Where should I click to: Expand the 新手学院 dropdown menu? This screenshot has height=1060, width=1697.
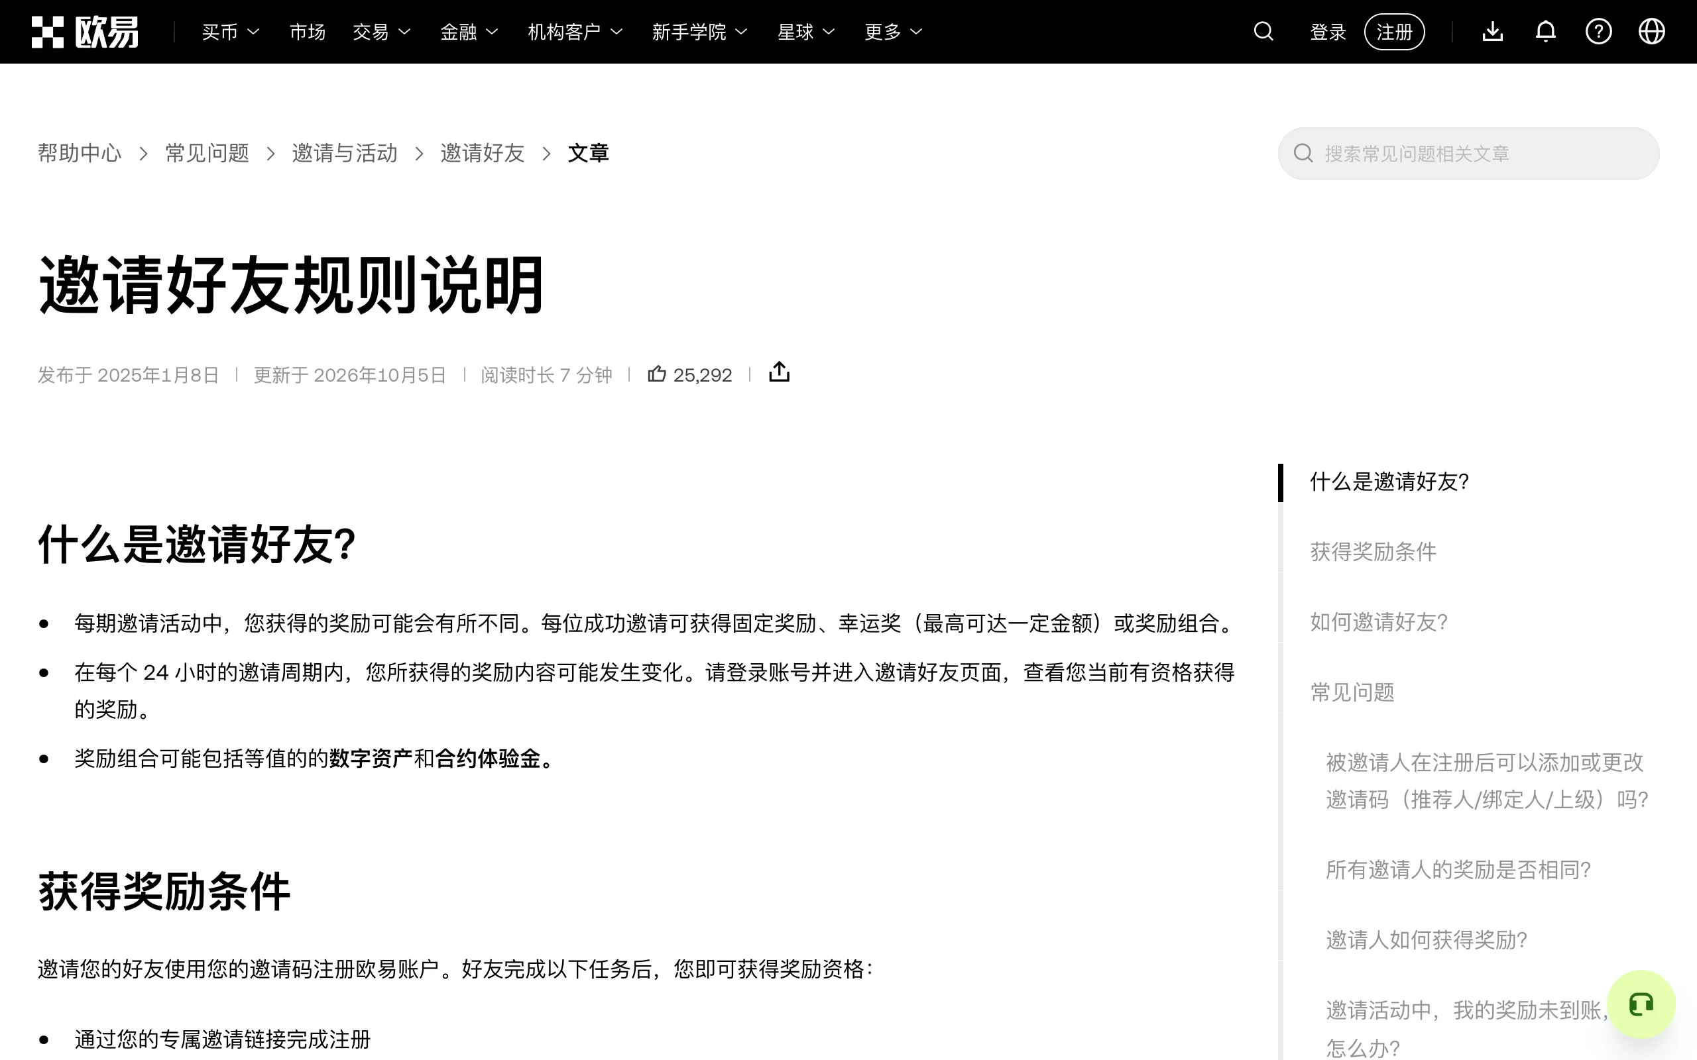(700, 32)
